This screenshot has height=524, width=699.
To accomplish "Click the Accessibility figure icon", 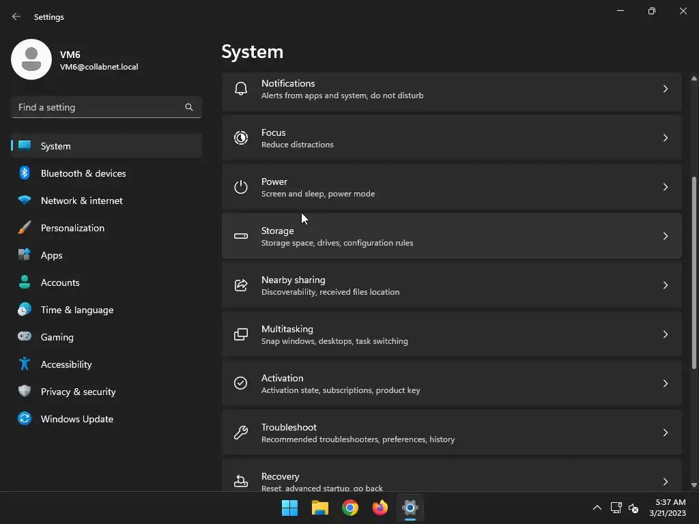I will coord(25,364).
